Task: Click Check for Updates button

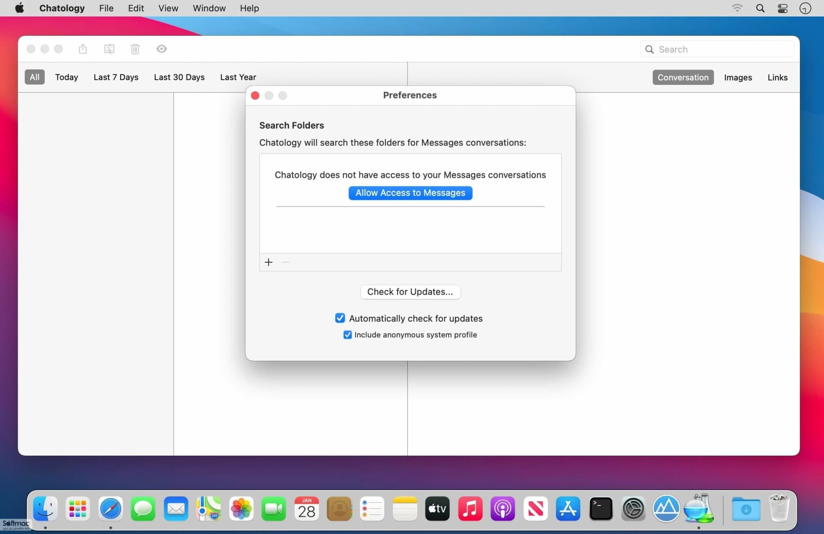Action: pyautogui.click(x=410, y=292)
